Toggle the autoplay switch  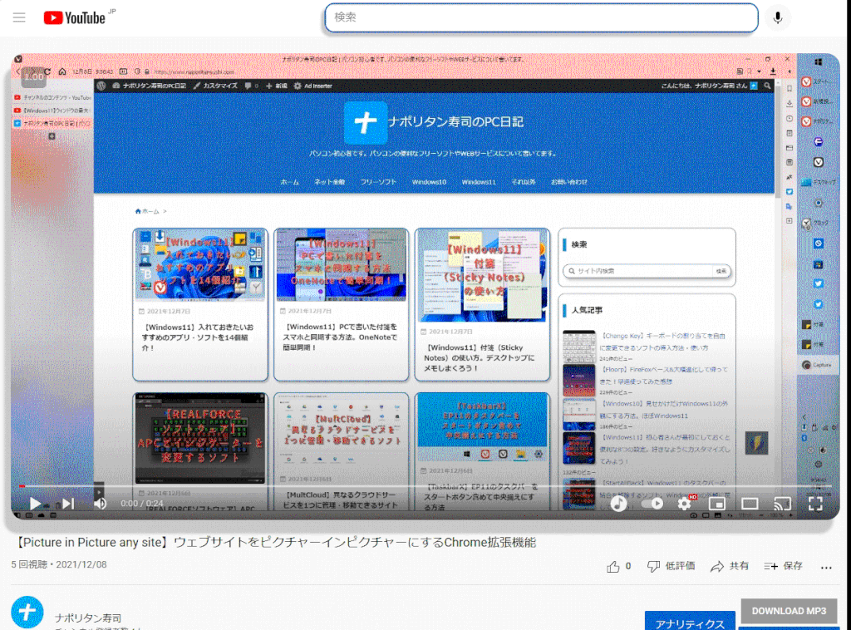point(652,504)
